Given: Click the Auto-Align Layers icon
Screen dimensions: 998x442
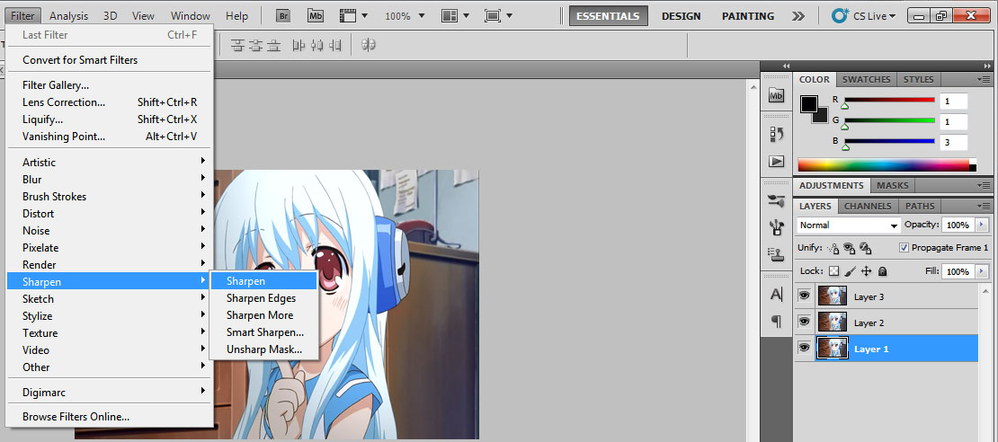Looking at the screenshot, I should click(369, 45).
